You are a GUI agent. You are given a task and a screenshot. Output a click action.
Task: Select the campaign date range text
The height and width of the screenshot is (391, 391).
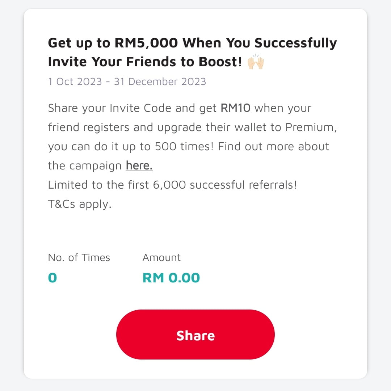point(127,81)
